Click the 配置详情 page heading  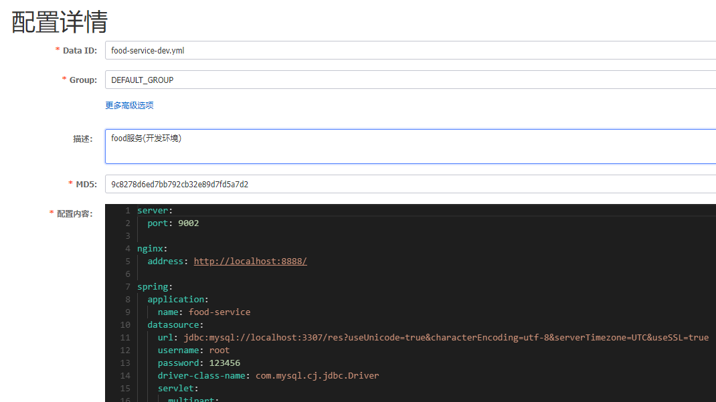coord(60,22)
